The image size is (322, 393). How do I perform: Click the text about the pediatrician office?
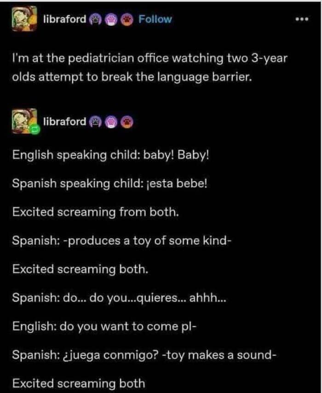tap(149, 67)
